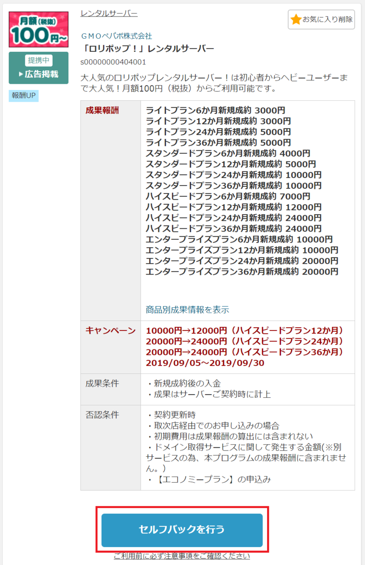Click the キャンペーン row header

pos(111,331)
